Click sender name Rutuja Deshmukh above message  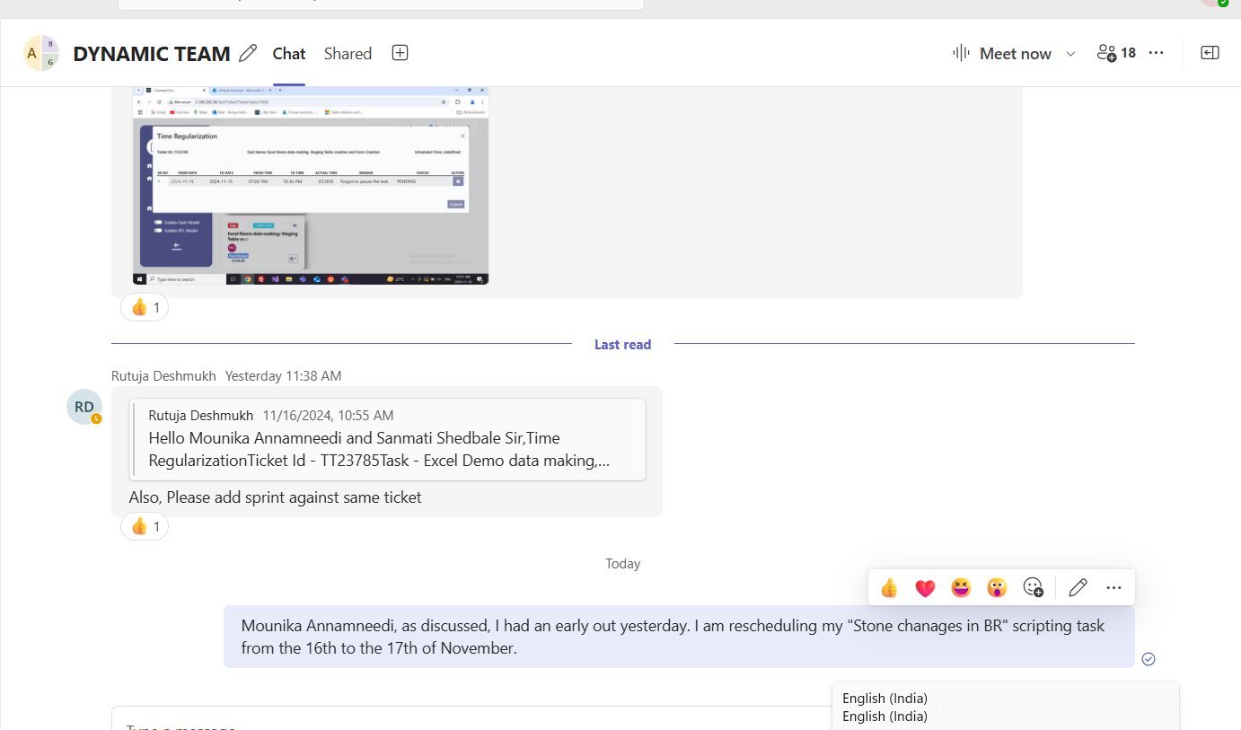[163, 376]
